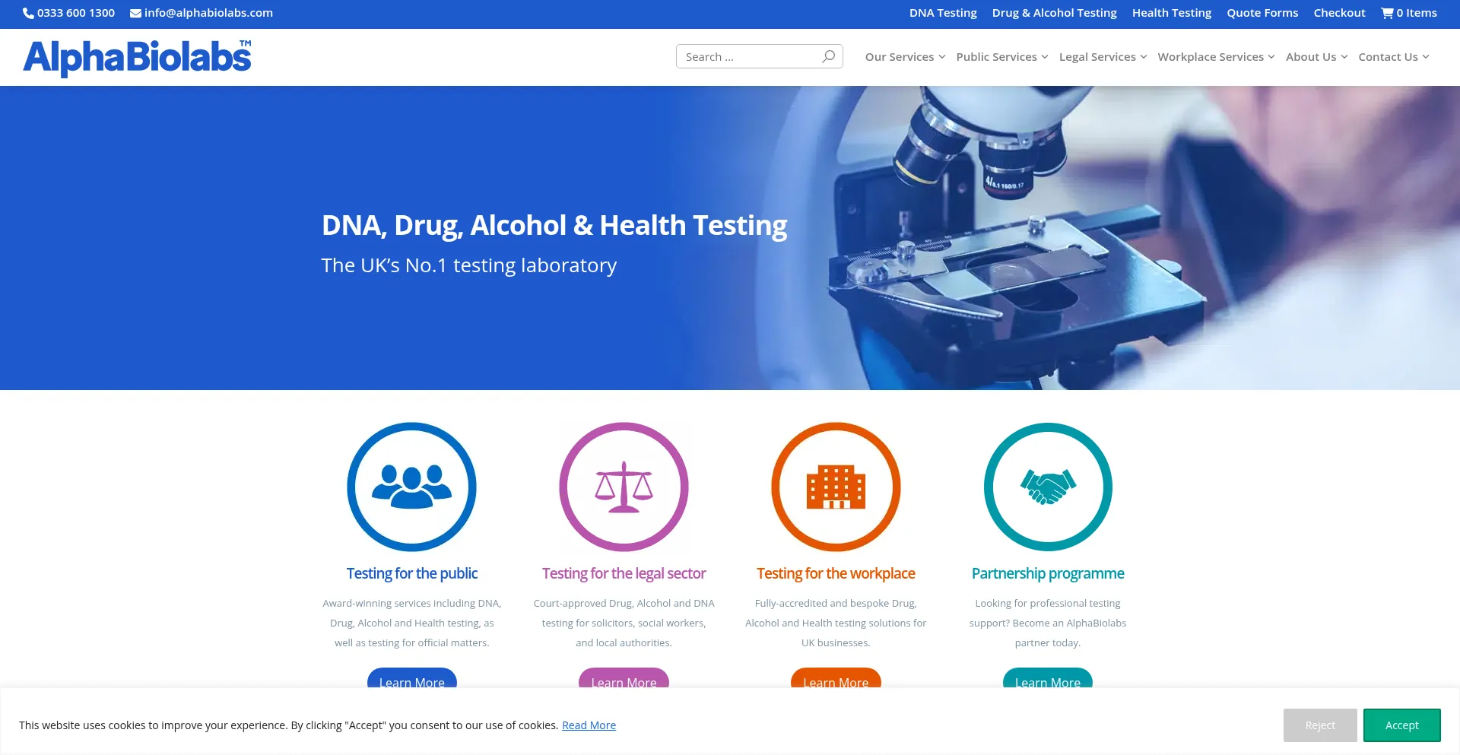Image resolution: width=1460 pixels, height=755 pixels.
Task: Click teal Learn More for partnership
Action: point(1048,679)
